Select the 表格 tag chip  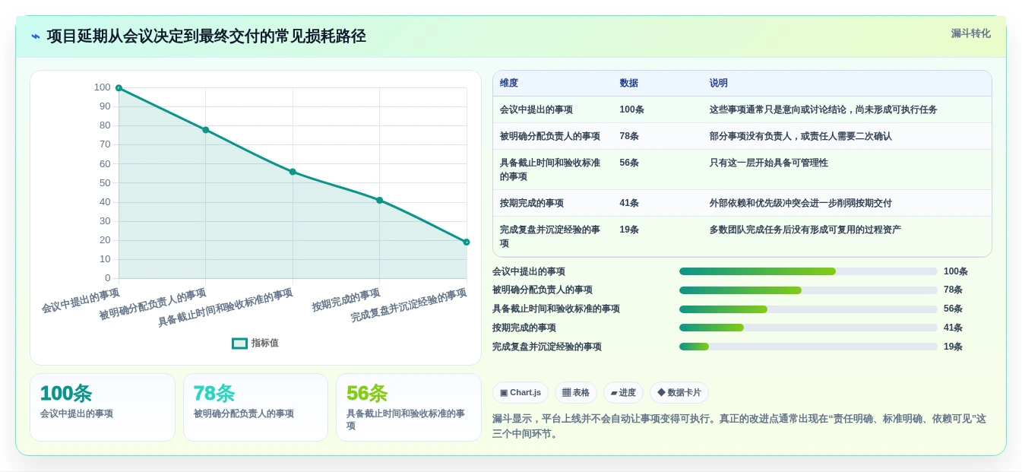(576, 393)
